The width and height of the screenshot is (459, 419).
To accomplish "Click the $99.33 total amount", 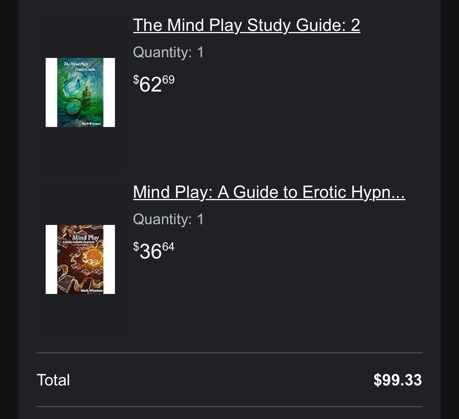I will click(x=397, y=380).
